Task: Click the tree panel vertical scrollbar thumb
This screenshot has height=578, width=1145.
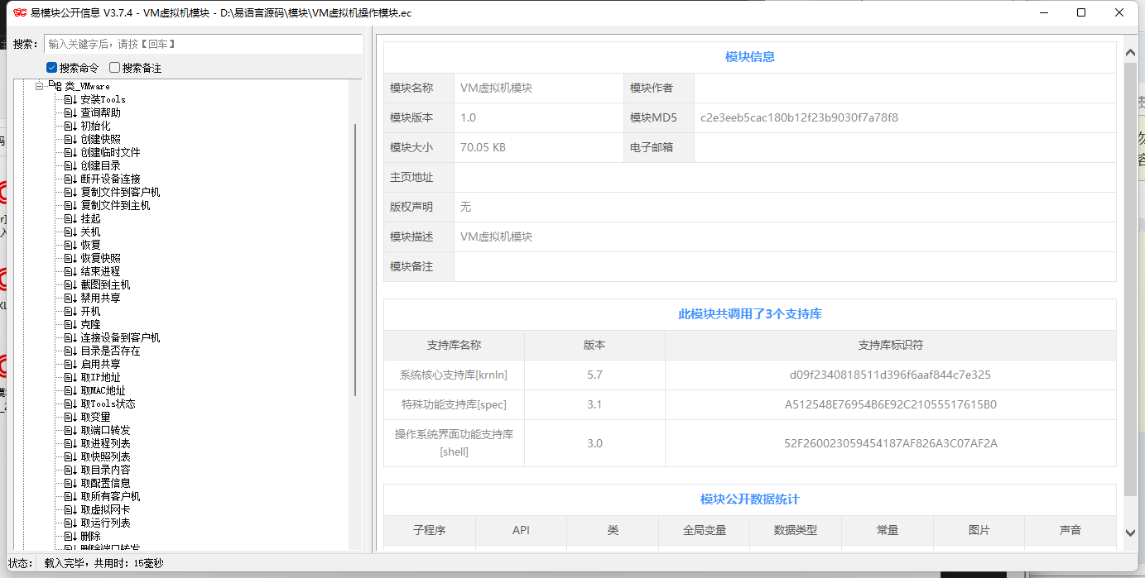Action: [355, 260]
